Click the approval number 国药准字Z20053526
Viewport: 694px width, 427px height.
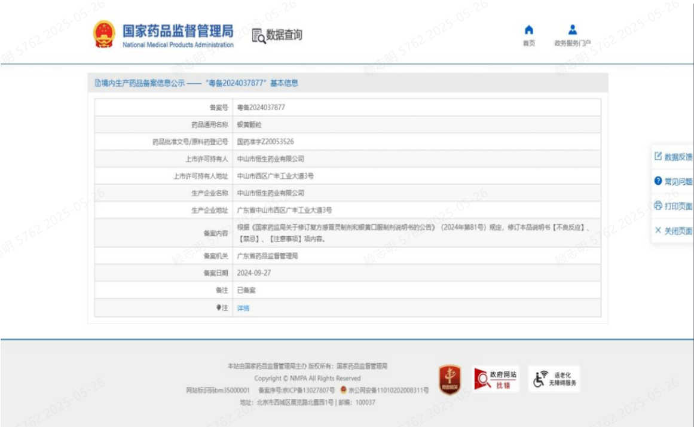coord(265,142)
